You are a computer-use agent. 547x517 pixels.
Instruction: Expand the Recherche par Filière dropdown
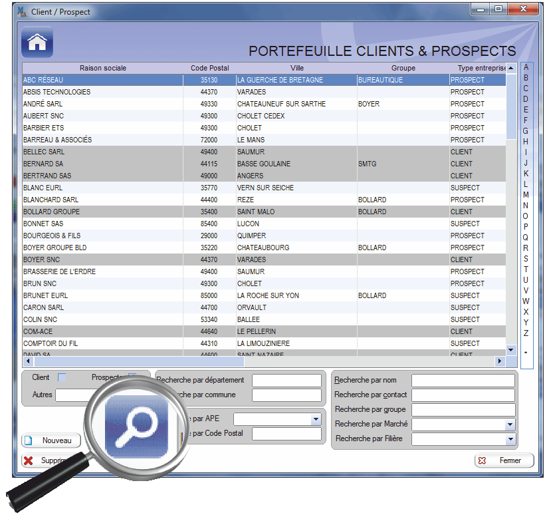point(510,439)
